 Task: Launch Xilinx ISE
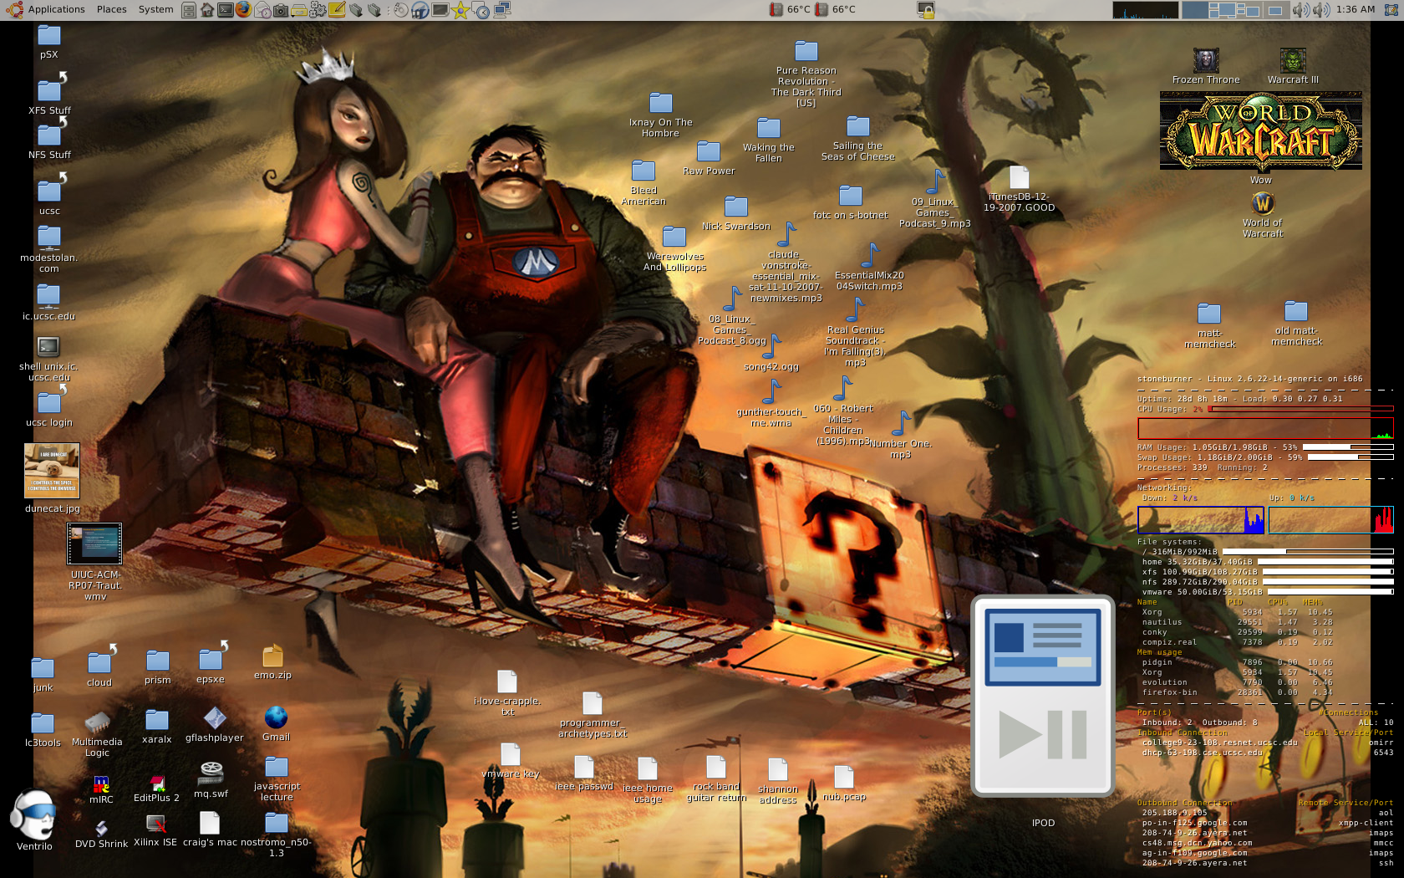tap(155, 831)
